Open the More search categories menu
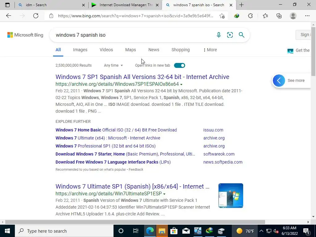The height and width of the screenshot is (237, 316). pos(210,50)
